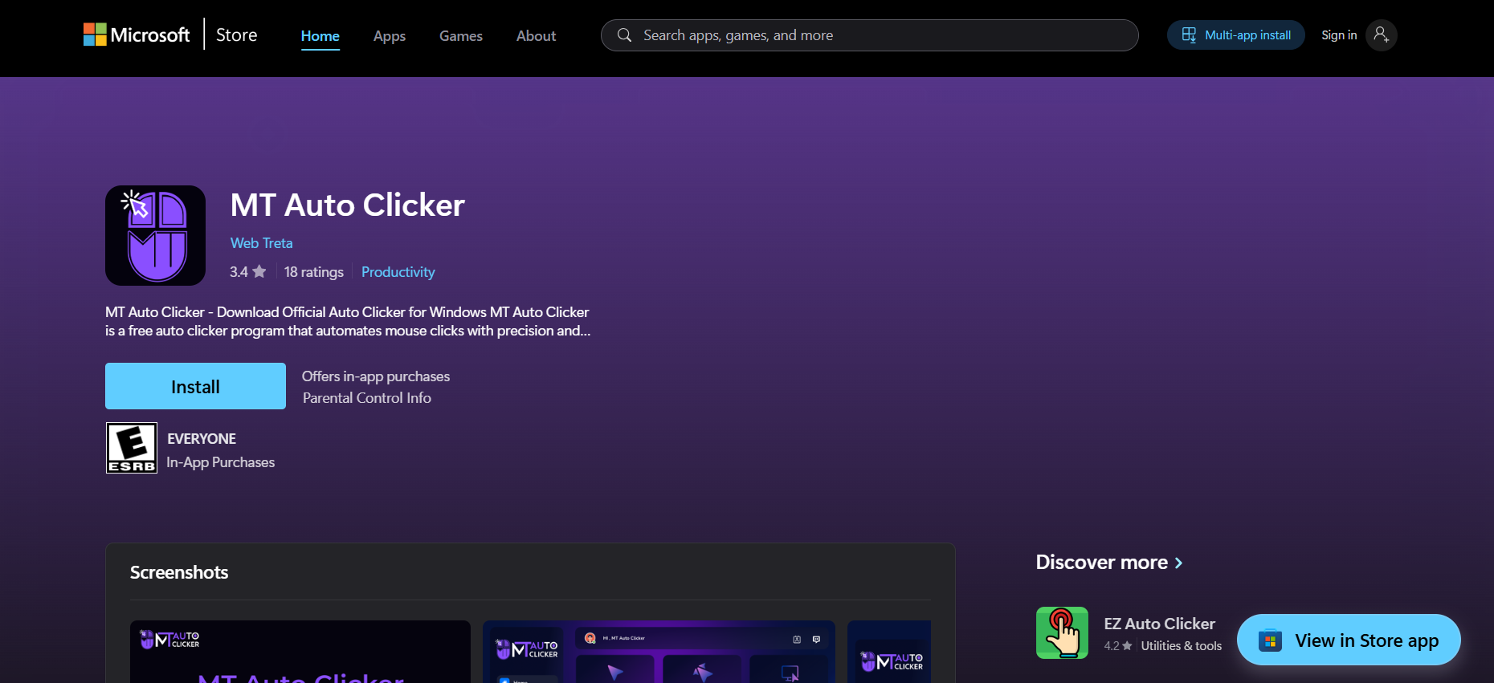Click the MT Auto Clicker app icon

pos(155,235)
